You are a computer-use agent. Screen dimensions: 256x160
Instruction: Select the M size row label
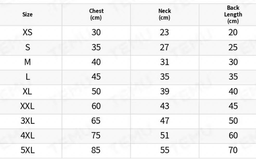click(x=28, y=62)
